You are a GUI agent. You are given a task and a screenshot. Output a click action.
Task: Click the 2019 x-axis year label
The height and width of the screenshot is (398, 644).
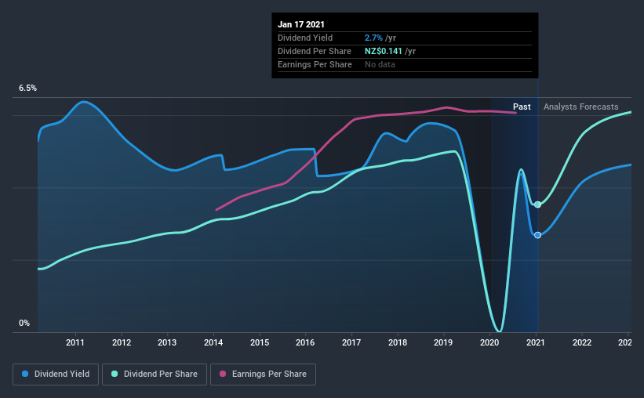443,342
